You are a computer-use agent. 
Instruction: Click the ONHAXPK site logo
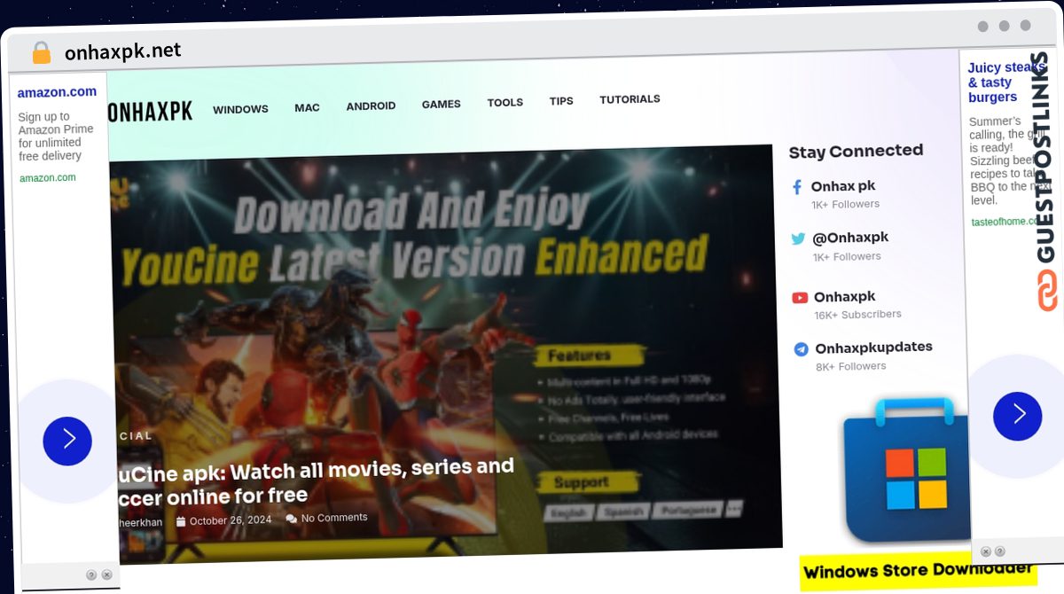click(x=149, y=111)
